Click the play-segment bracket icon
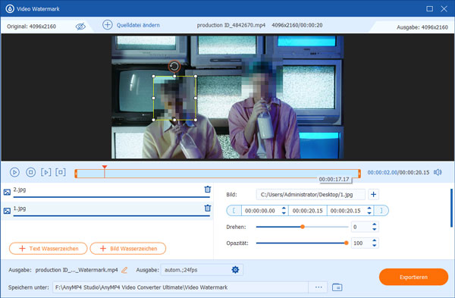The image size is (455, 298). 45,172
